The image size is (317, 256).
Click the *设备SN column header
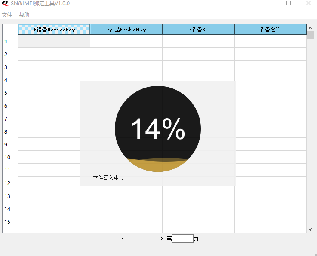pyautogui.click(x=199, y=30)
